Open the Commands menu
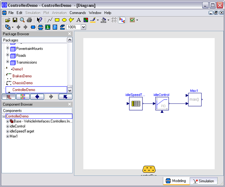225x187 pixels. tap(78, 13)
